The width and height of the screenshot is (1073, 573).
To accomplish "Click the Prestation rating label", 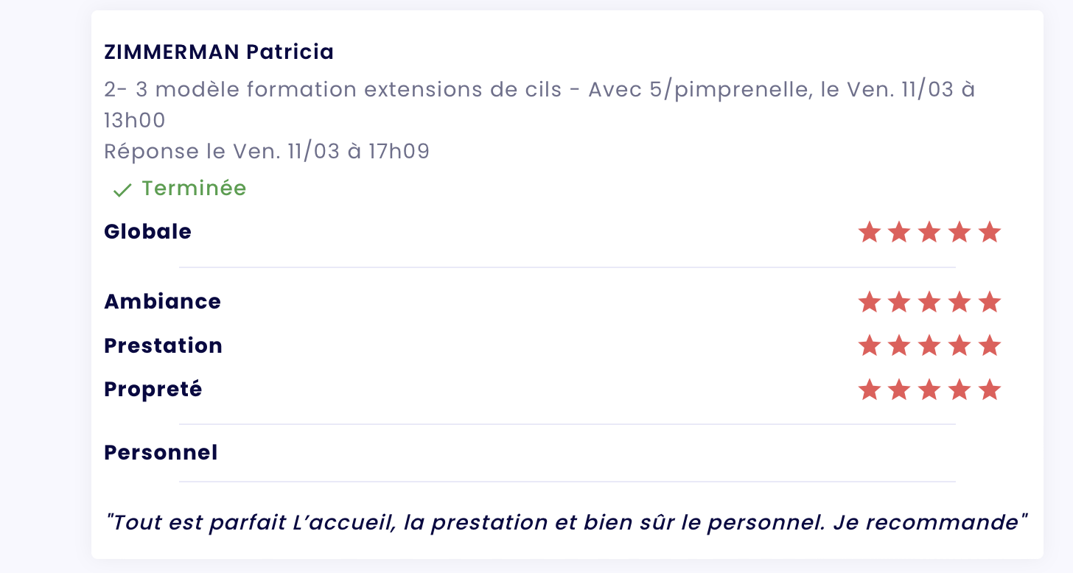I will point(163,345).
